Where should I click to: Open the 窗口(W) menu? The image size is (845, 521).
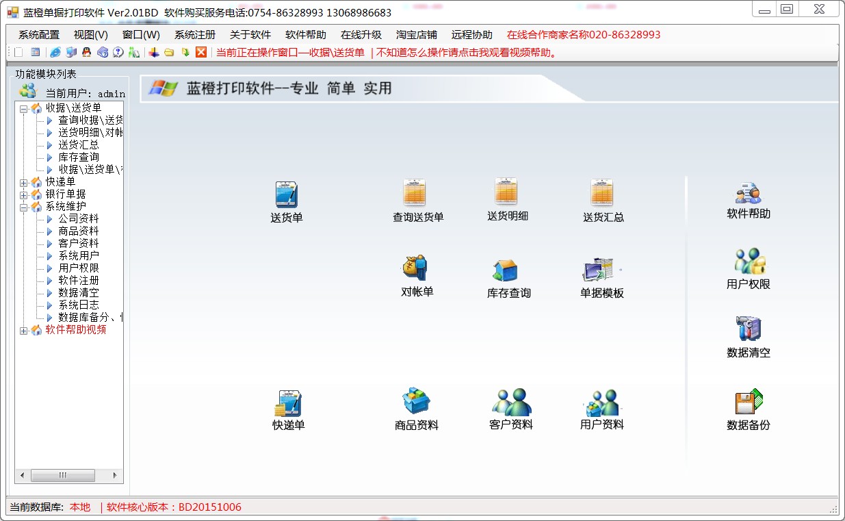coord(141,34)
